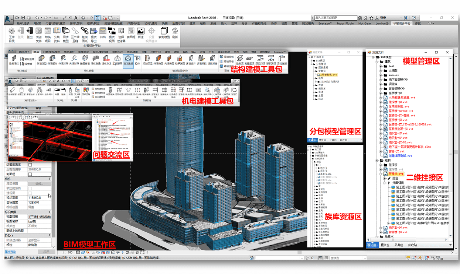460x274 pixels.
Task: Click the 编辑 button for 渲染设置
Action: [39, 183]
